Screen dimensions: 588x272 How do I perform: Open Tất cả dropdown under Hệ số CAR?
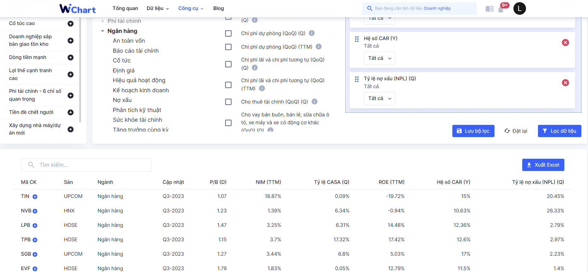(x=379, y=58)
